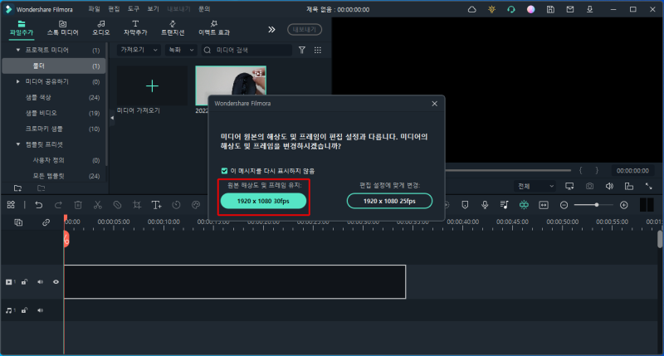Switch to the 자막추가 titles tab
Image resolution: width=664 pixels, height=356 pixels.
135,28
